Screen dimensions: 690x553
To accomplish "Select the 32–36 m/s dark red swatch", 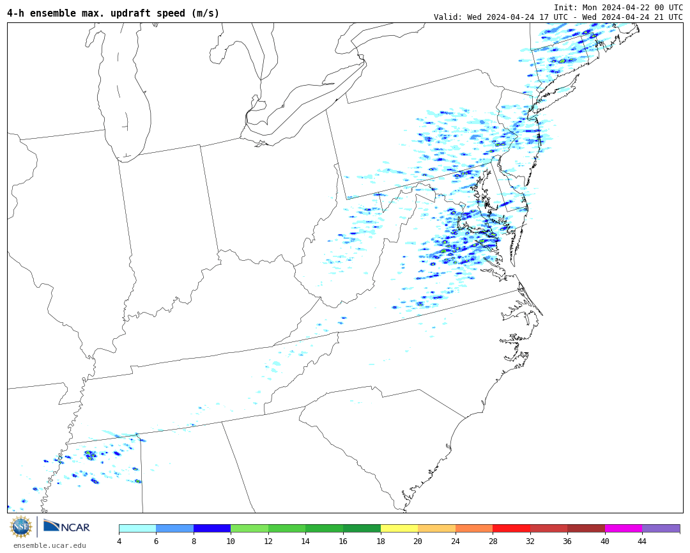I will point(549,528).
